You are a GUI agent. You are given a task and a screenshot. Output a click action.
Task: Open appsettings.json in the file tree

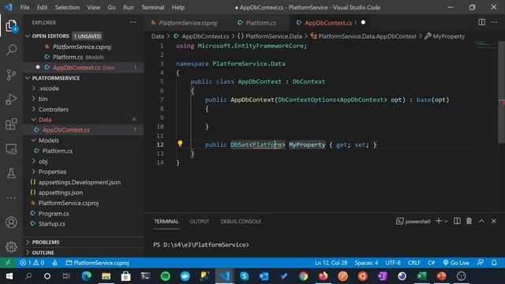tap(61, 192)
